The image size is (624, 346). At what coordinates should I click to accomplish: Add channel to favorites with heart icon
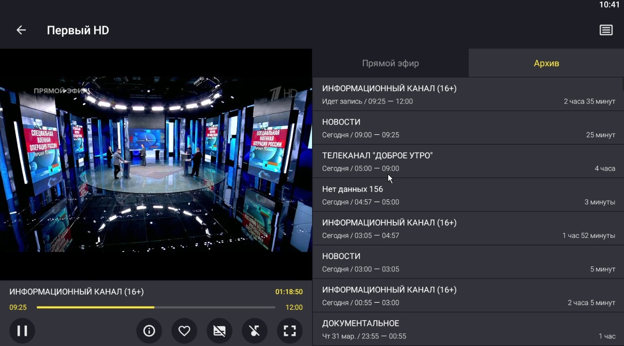(x=184, y=330)
